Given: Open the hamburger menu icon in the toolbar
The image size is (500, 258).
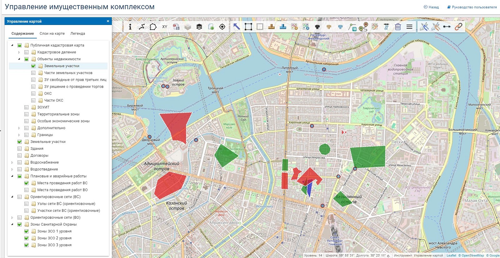Looking at the screenshot, I should (409, 27).
